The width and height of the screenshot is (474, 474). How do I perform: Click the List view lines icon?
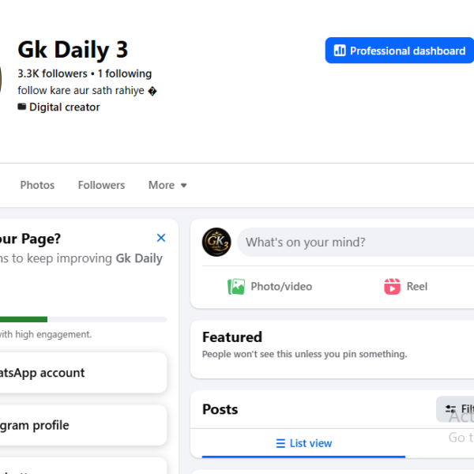[x=280, y=443]
